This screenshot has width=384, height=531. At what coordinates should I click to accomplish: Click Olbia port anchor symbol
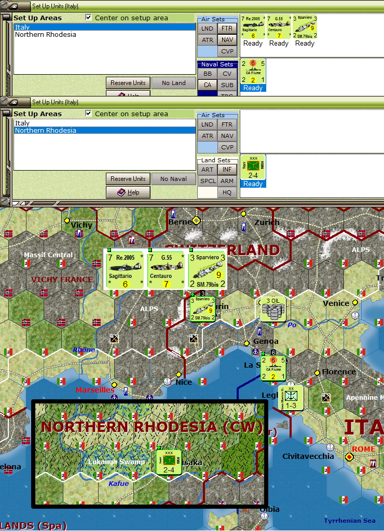(x=264, y=516)
